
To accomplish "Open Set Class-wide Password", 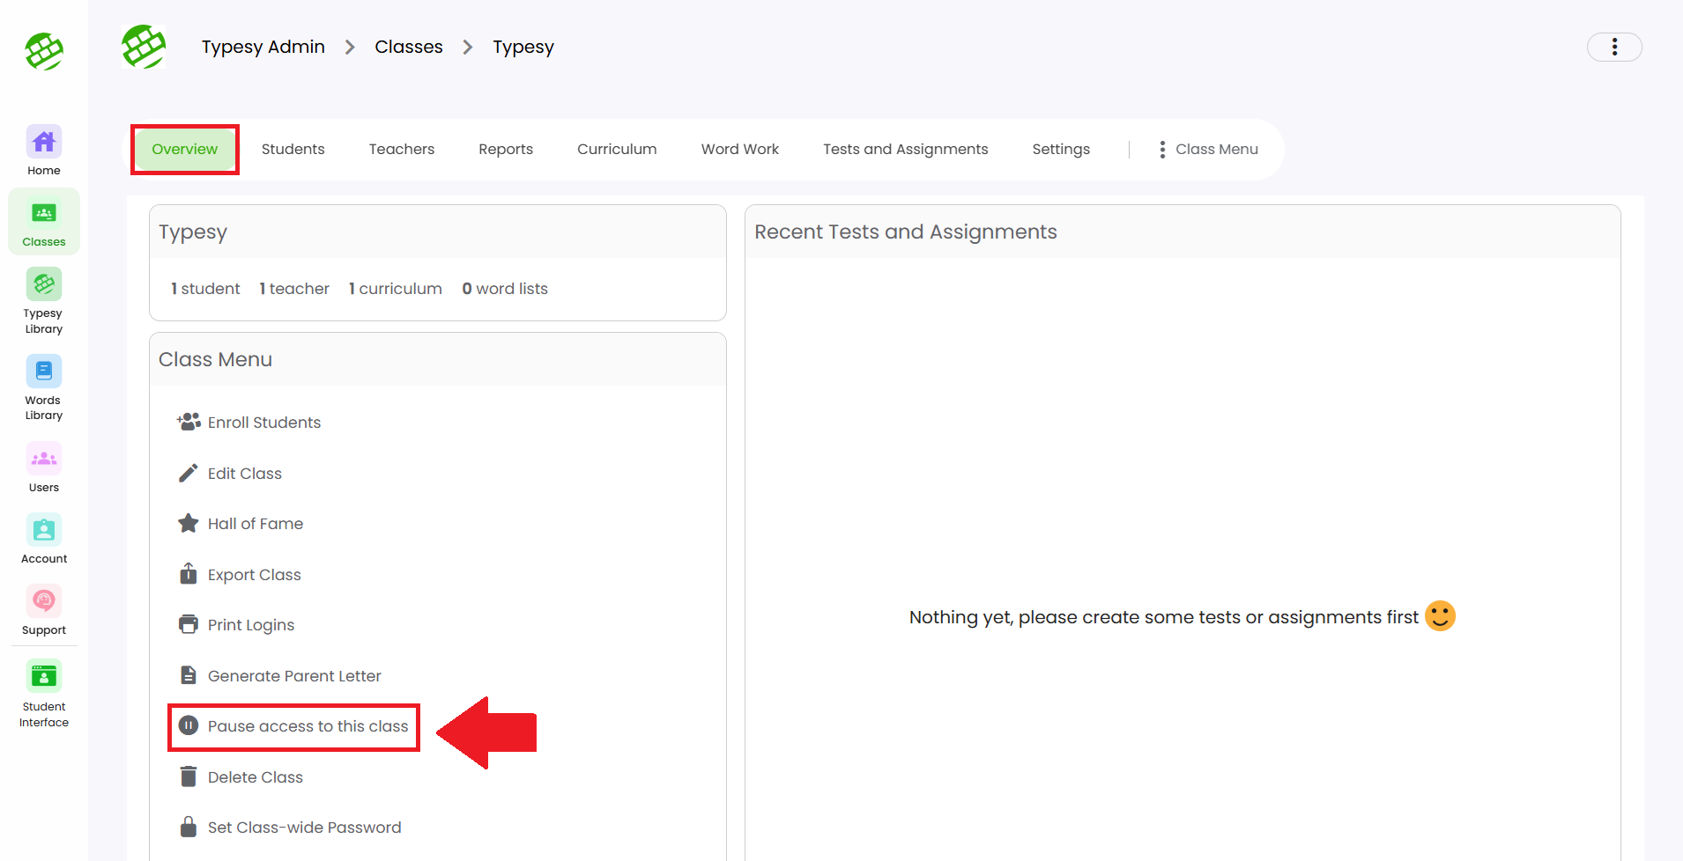I will tap(304, 828).
